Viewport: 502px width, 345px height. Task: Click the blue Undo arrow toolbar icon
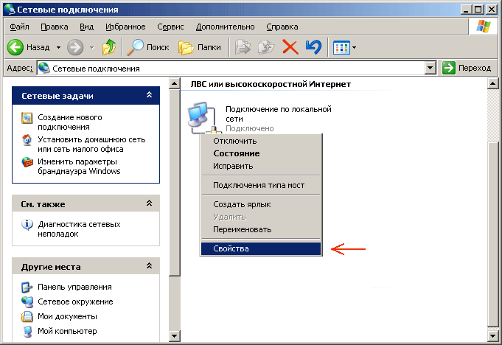pos(313,47)
